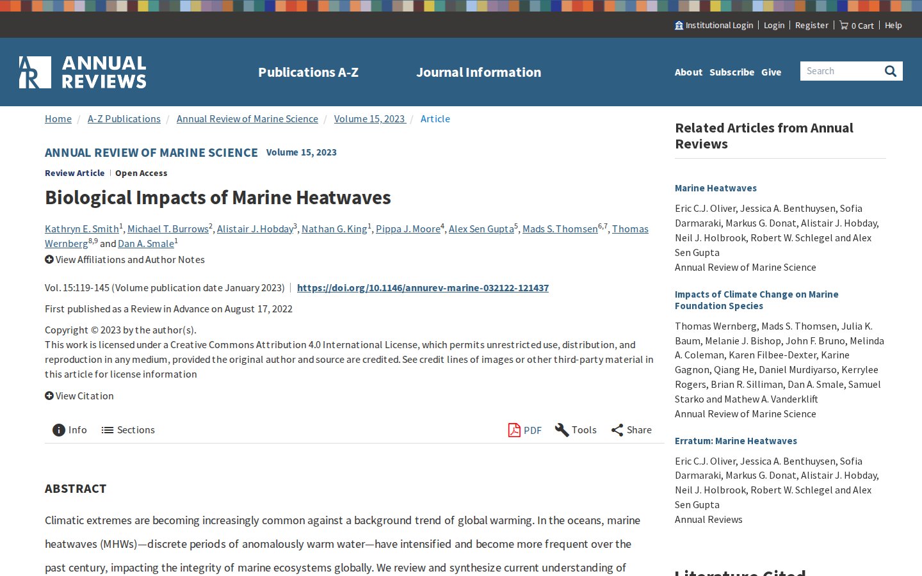Open the About menu item

point(688,72)
